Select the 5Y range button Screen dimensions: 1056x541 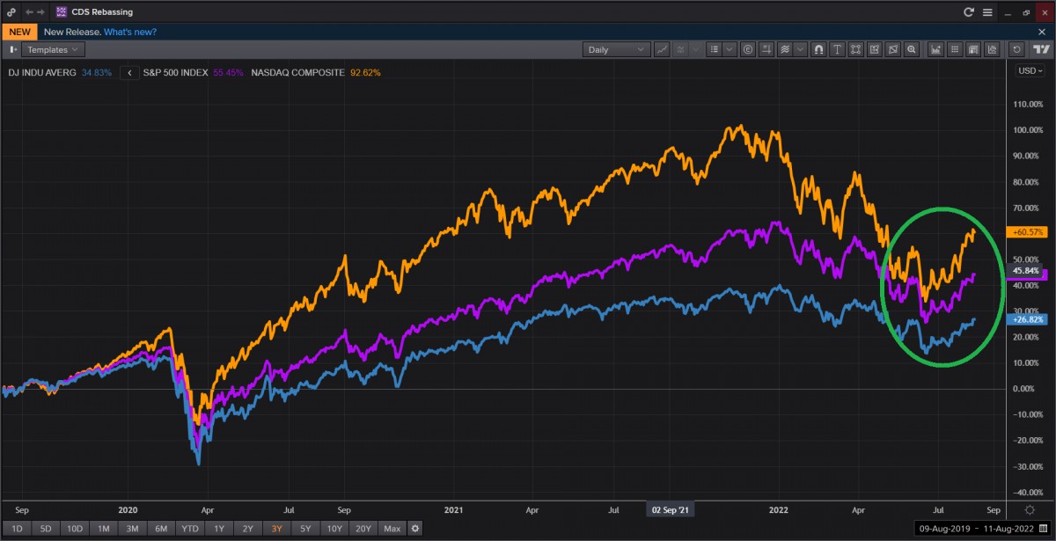[x=304, y=528]
